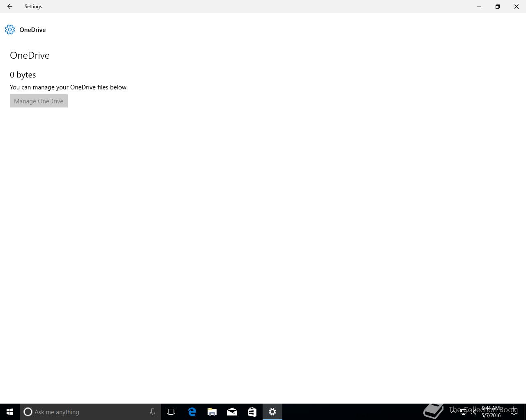Restore down the Settings window

click(498, 7)
